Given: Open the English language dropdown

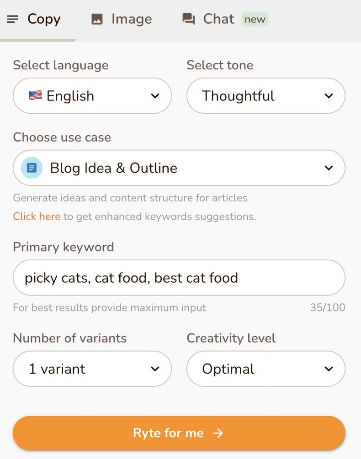Looking at the screenshot, I should [92, 96].
